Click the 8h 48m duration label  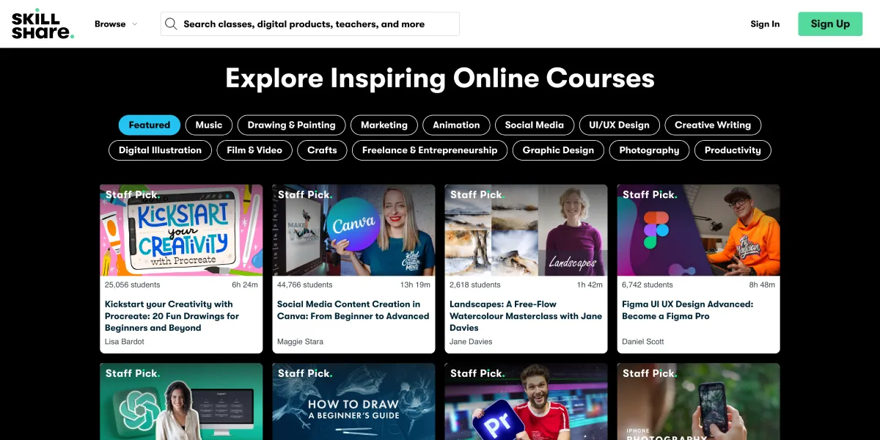762,285
